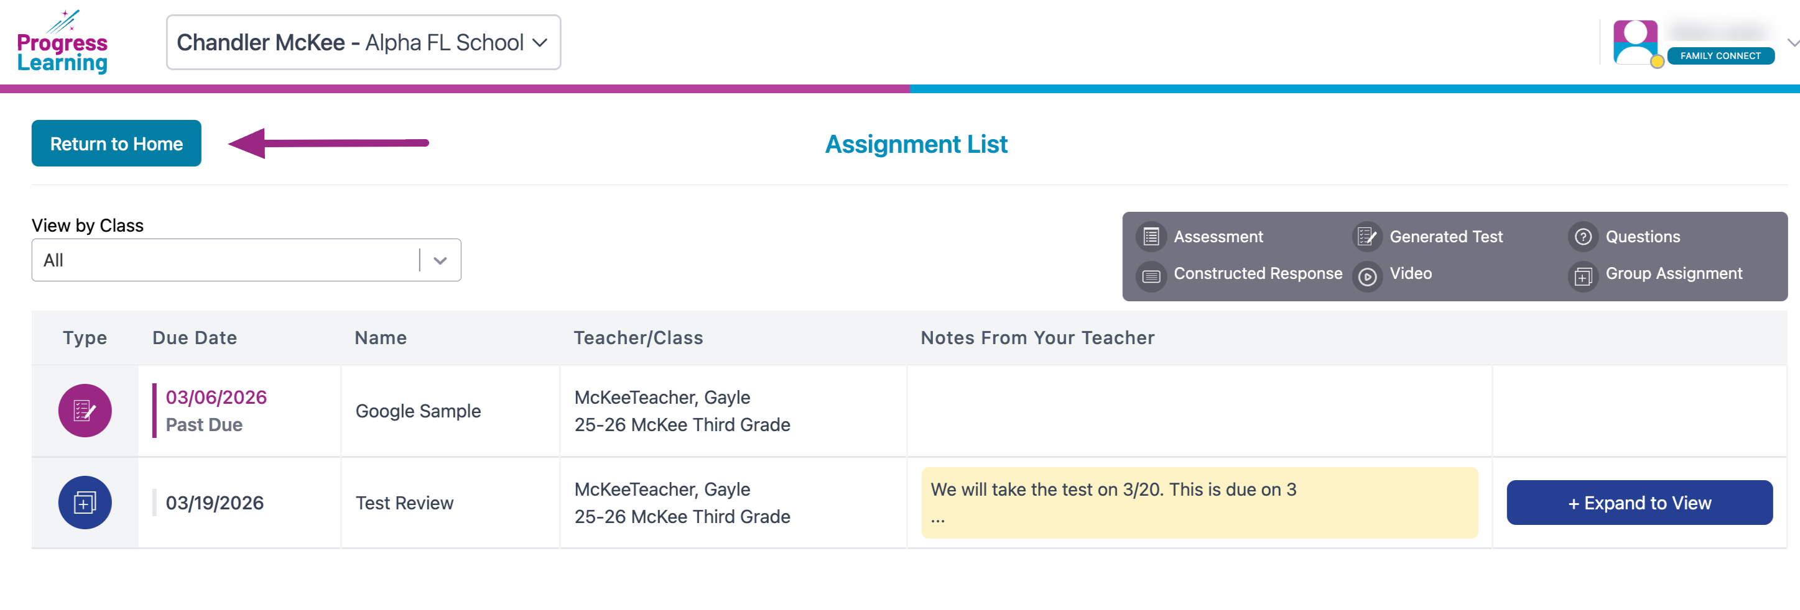
Task: Click the Group Assignment legend icon
Action: [x=1583, y=276]
